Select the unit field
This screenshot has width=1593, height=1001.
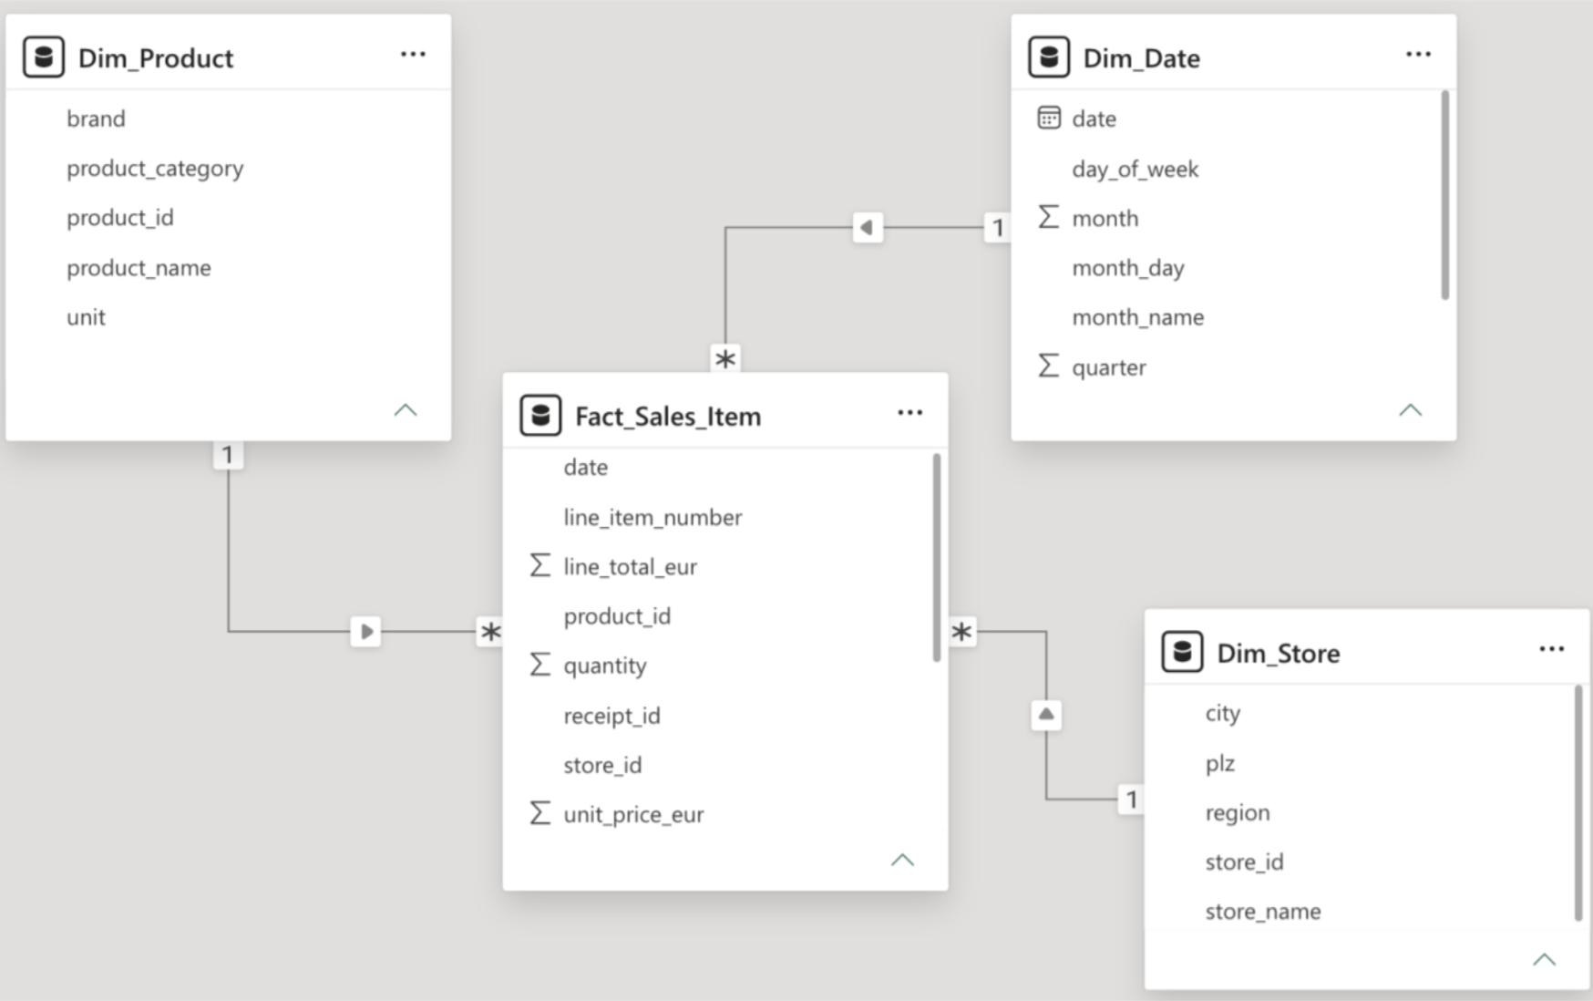click(x=86, y=317)
